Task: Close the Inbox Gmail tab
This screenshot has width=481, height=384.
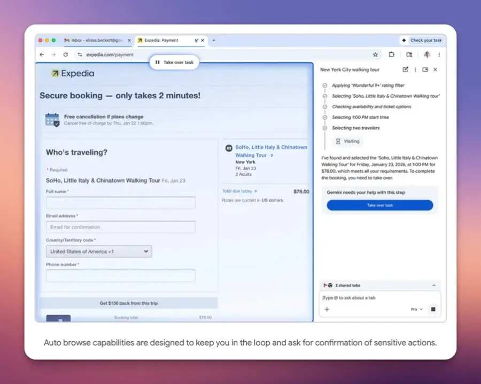Action: [129, 40]
